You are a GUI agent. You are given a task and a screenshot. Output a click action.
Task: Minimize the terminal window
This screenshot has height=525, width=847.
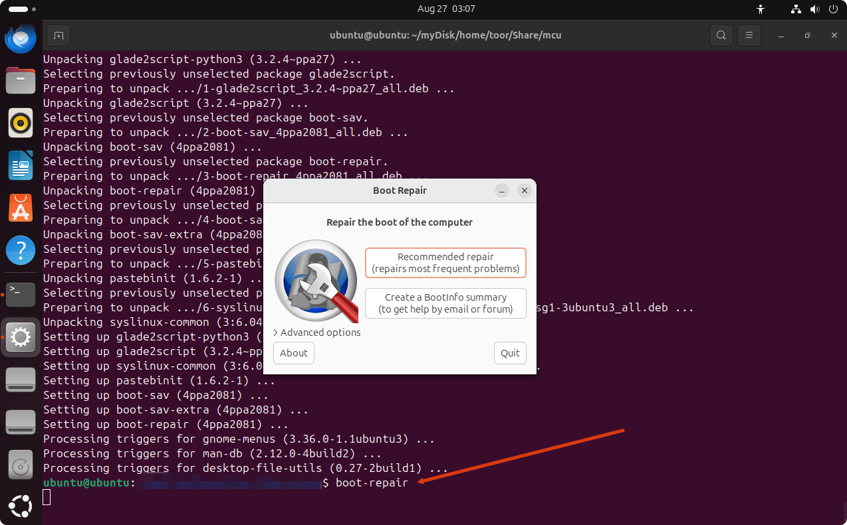[782, 35]
